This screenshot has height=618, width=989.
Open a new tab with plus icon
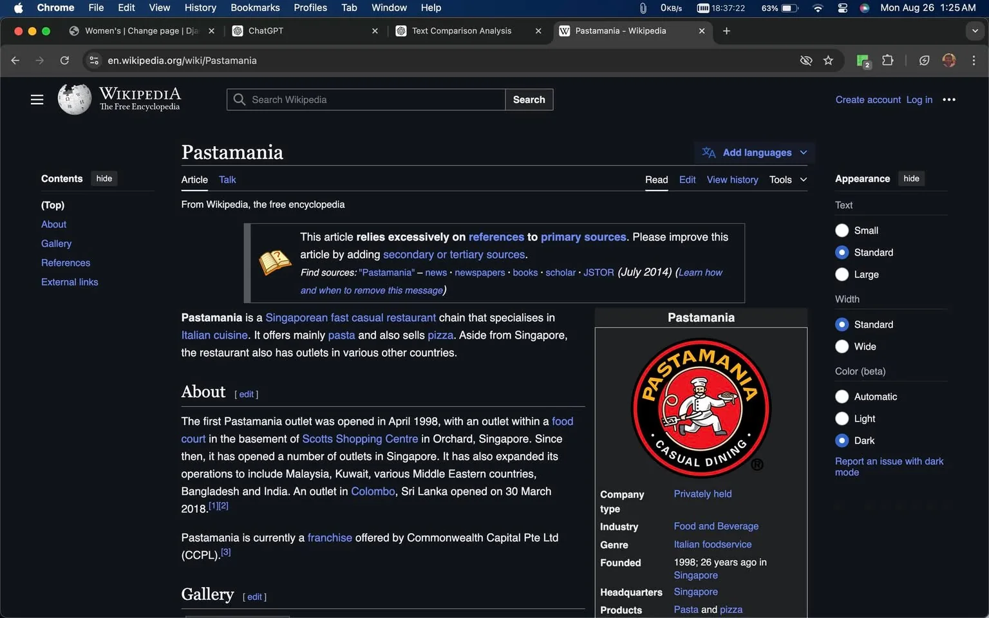(x=726, y=30)
